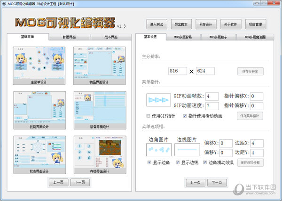Go to 上一页 under the interface thumbnails
Viewport: 282px width, 201px height.
pyautogui.click(x=58, y=182)
